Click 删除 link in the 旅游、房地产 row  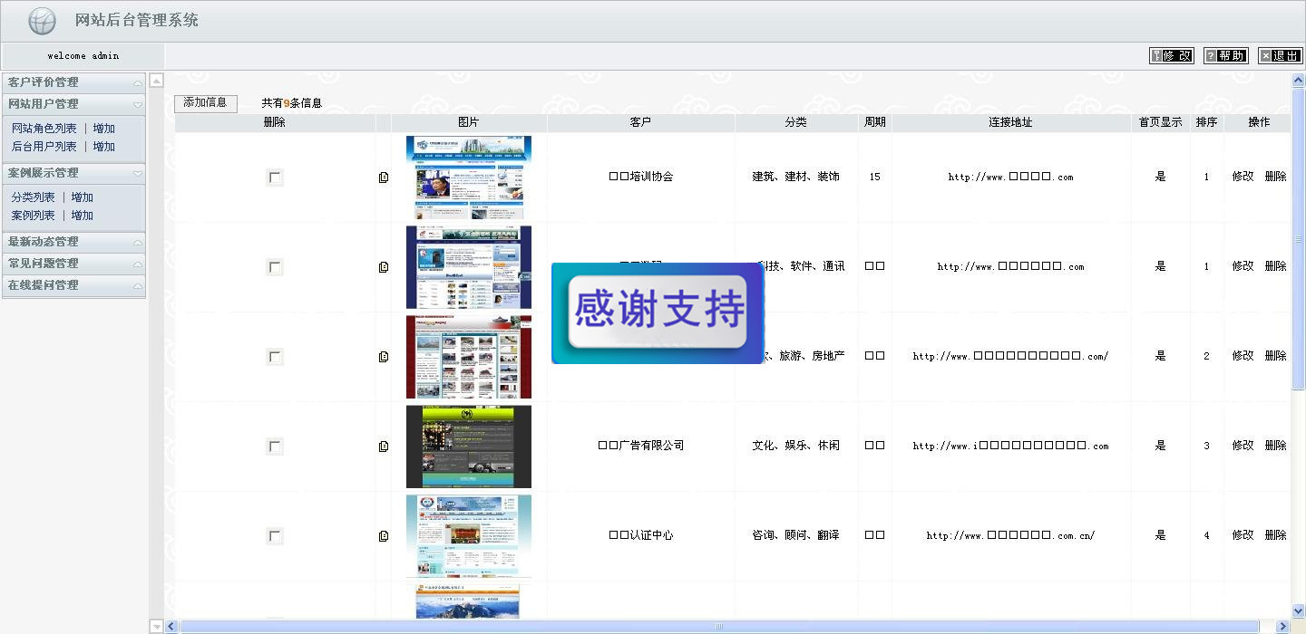tap(1275, 356)
